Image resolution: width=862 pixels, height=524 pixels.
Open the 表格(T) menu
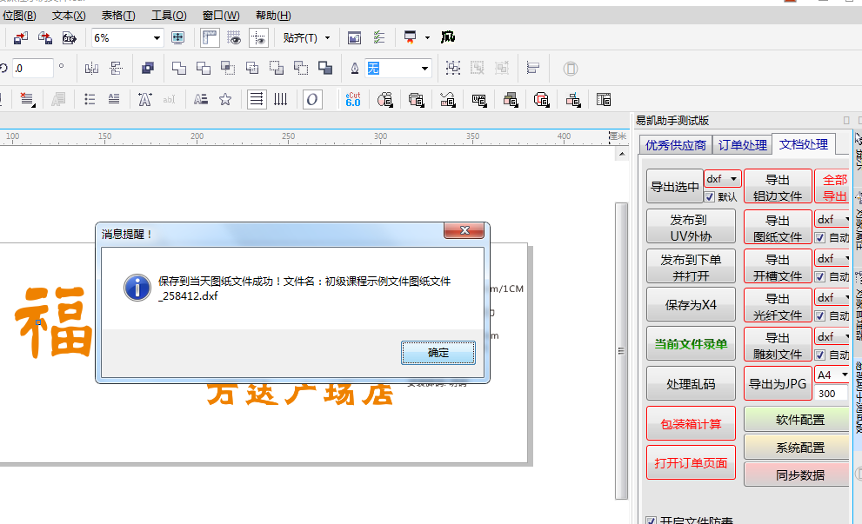118,16
